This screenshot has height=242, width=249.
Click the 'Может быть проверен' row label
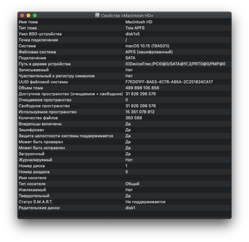pyautogui.click(x=41, y=142)
